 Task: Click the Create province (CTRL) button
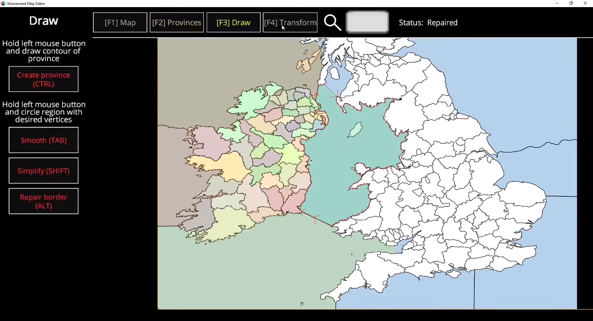point(44,79)
